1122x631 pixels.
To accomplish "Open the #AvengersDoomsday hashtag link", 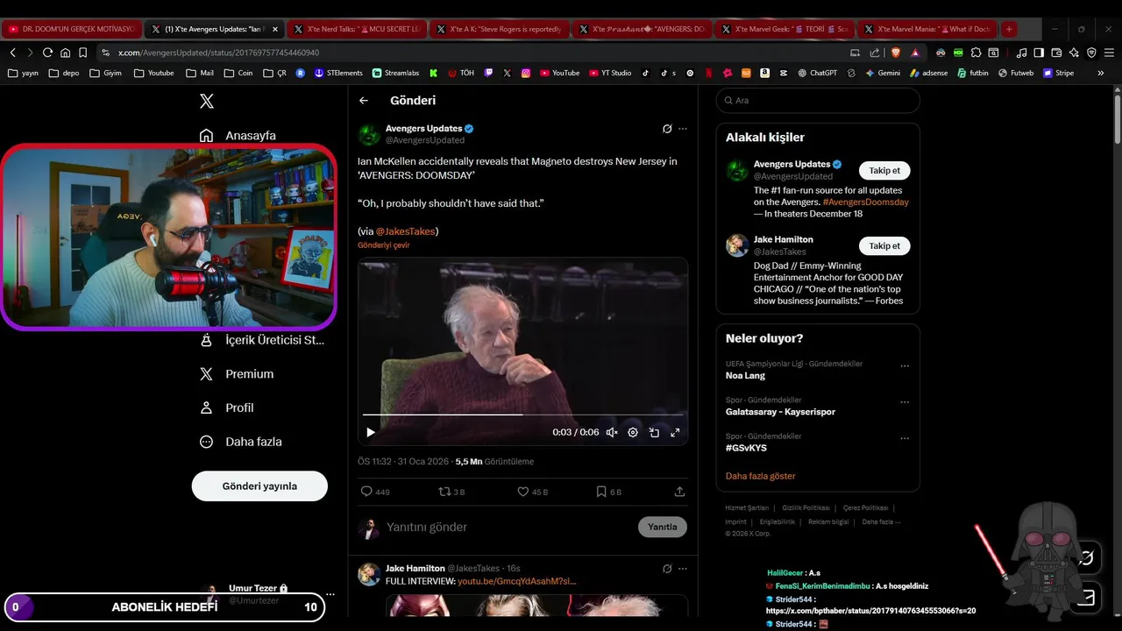I will pyautogui.click(x=865, y=202).
